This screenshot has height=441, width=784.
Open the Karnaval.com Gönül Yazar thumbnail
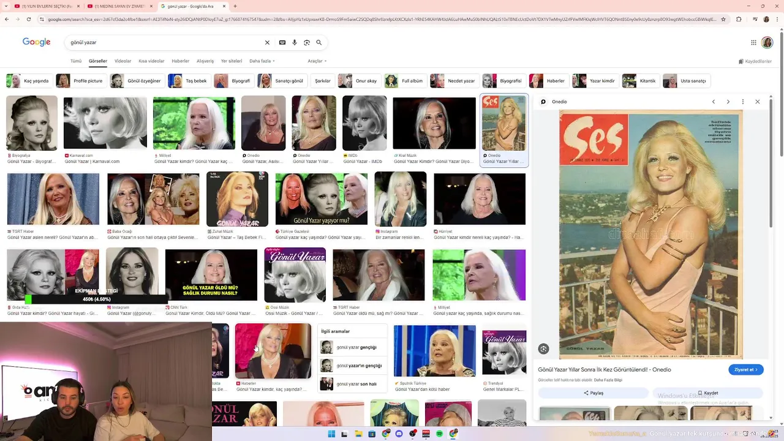point(105,123)
